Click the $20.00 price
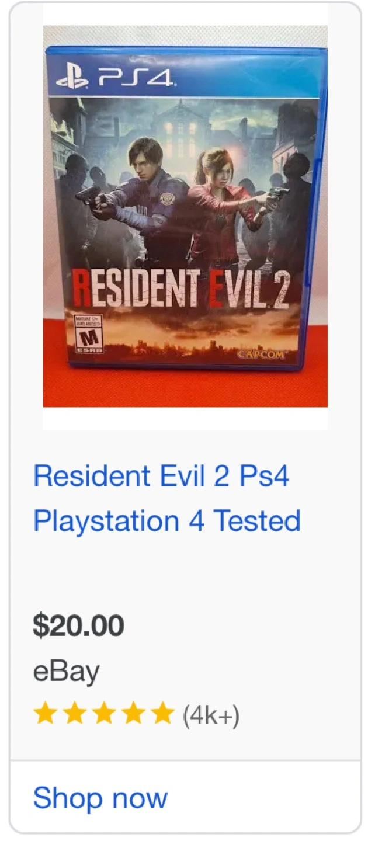 (78, 626)
